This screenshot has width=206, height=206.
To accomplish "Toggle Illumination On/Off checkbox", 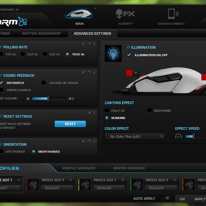I will click(x=129, y=55).
